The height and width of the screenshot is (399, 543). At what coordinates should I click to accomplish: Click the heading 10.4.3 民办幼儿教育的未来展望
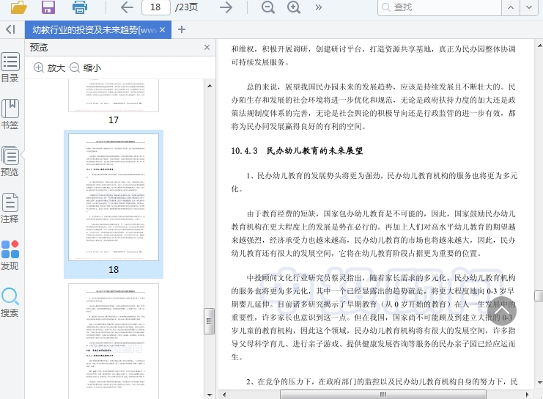tap(297, 151)
